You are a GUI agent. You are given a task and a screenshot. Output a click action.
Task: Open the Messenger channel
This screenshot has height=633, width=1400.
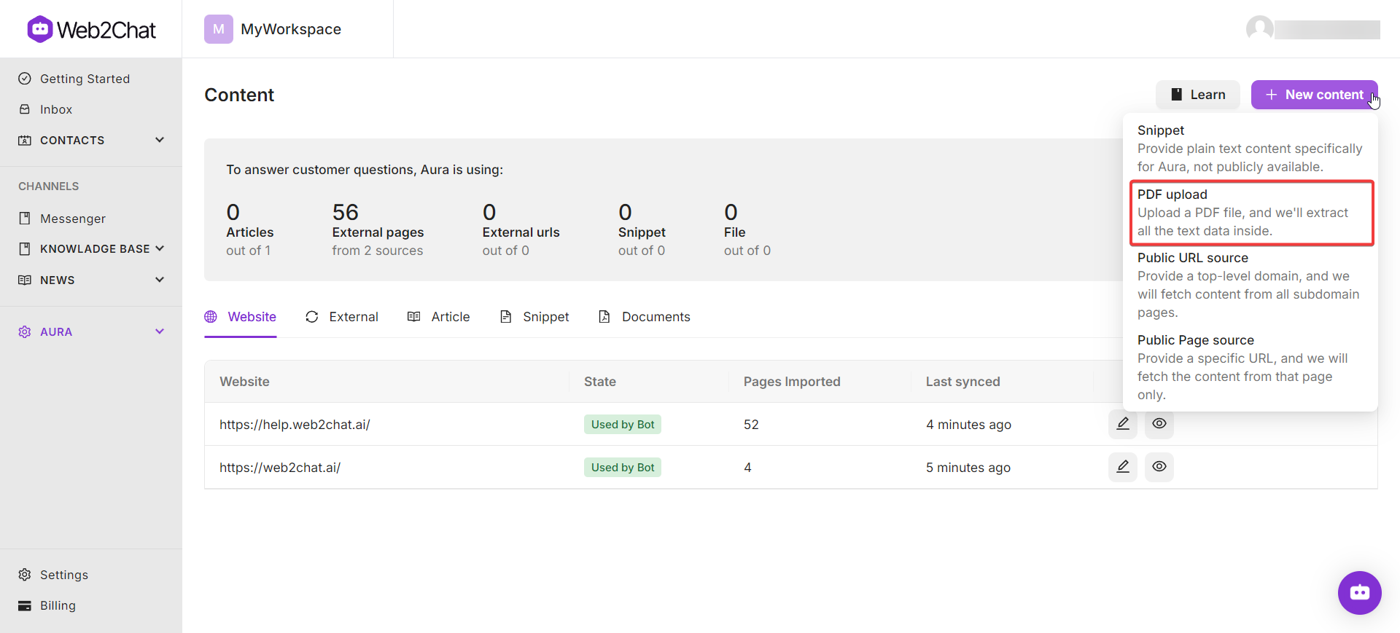pyautogui.click(x=73, y=219)
